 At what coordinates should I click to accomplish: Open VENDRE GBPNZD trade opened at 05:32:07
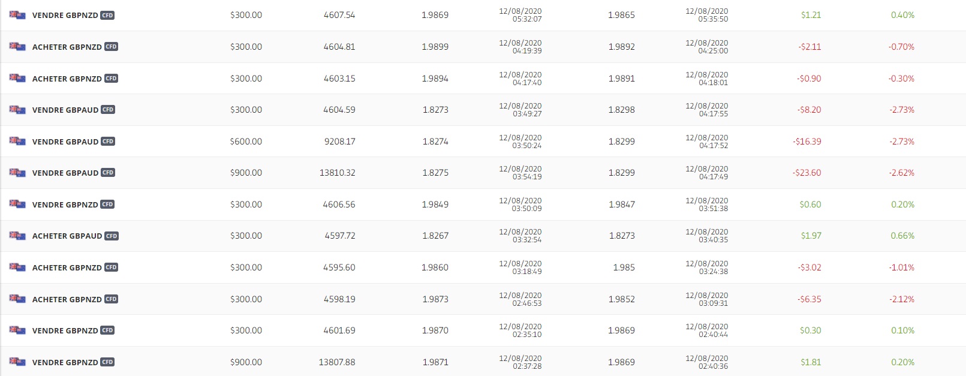pos(65,16)
